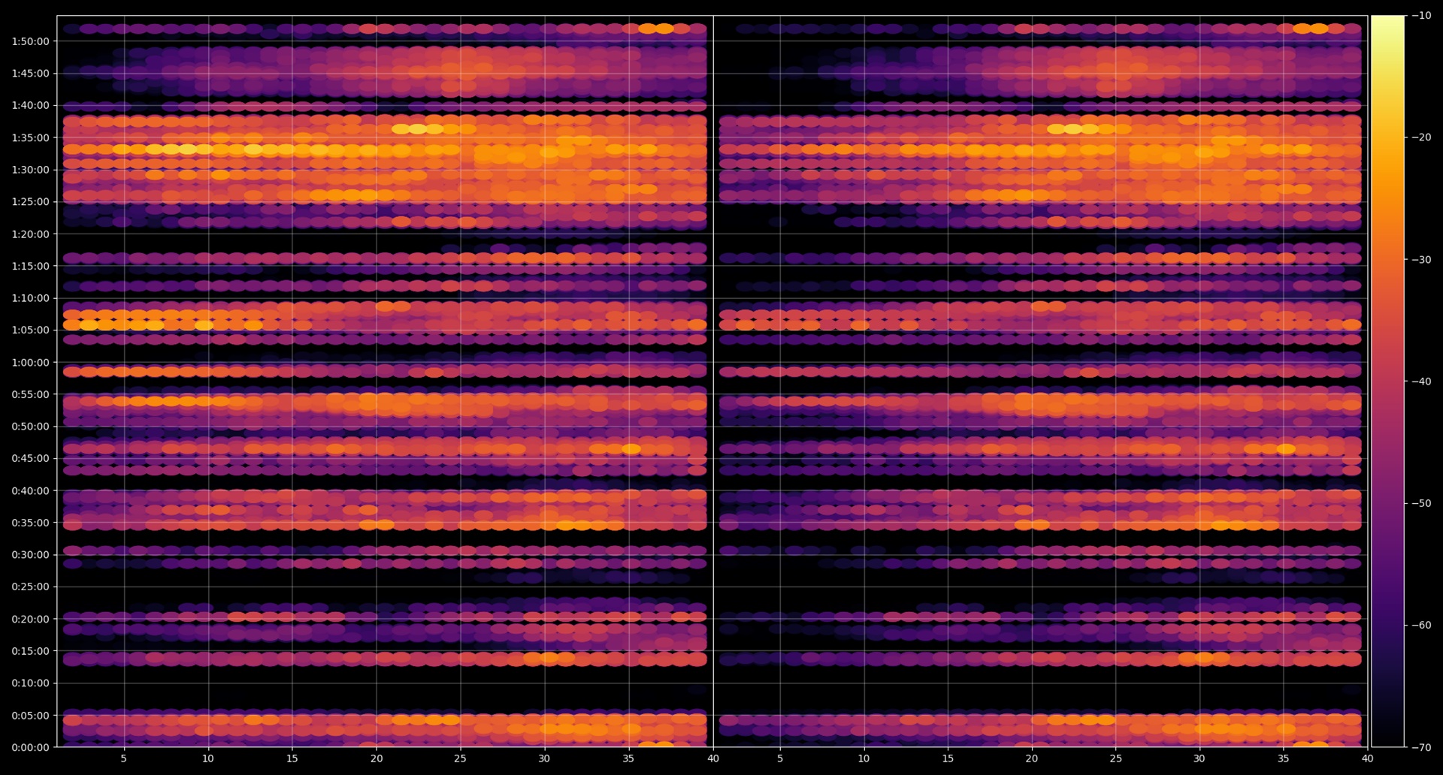Viewport: 1443px width, 775px height.
Task: Click the y-axis label 0:40:00
Action: 30,491
